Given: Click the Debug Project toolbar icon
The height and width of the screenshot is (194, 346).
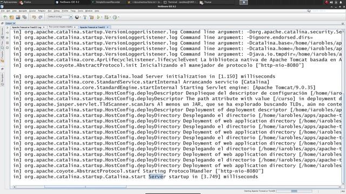Looking at the screenshot, I should click(106, 17).
